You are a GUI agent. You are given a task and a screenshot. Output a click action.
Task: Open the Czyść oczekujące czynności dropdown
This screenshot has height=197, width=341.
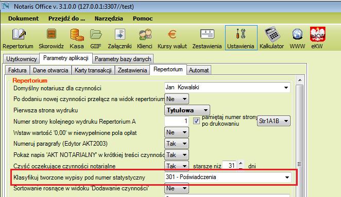(177, 166)
